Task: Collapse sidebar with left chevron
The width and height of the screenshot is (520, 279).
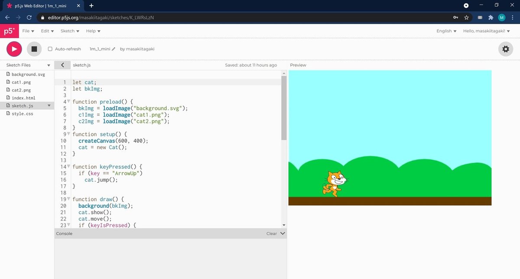Action: [x=63, y=65]
